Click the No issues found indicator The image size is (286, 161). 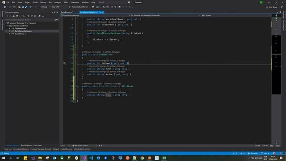tap(80, 146)
